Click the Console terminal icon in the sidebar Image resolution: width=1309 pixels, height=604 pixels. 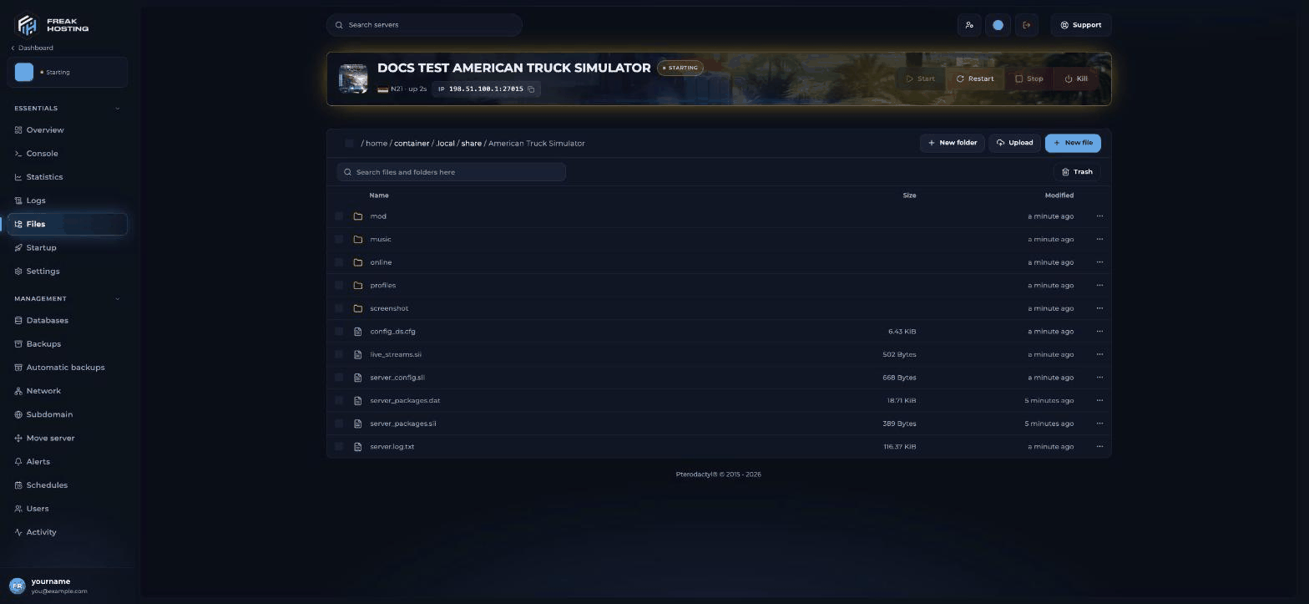(18, 154)
